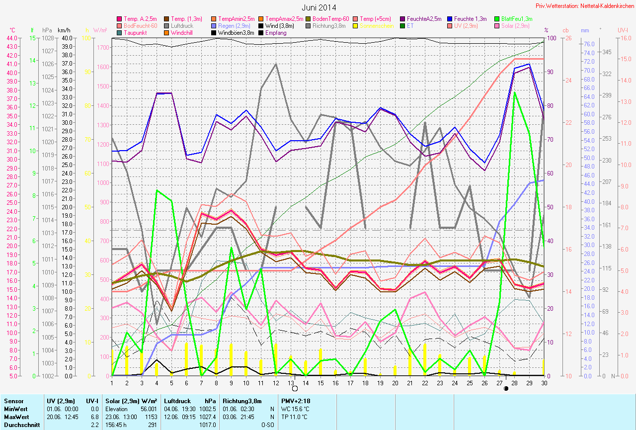Click the km/h wind axis header
Screen dimensions: 636x430
[x=64, y=30]
